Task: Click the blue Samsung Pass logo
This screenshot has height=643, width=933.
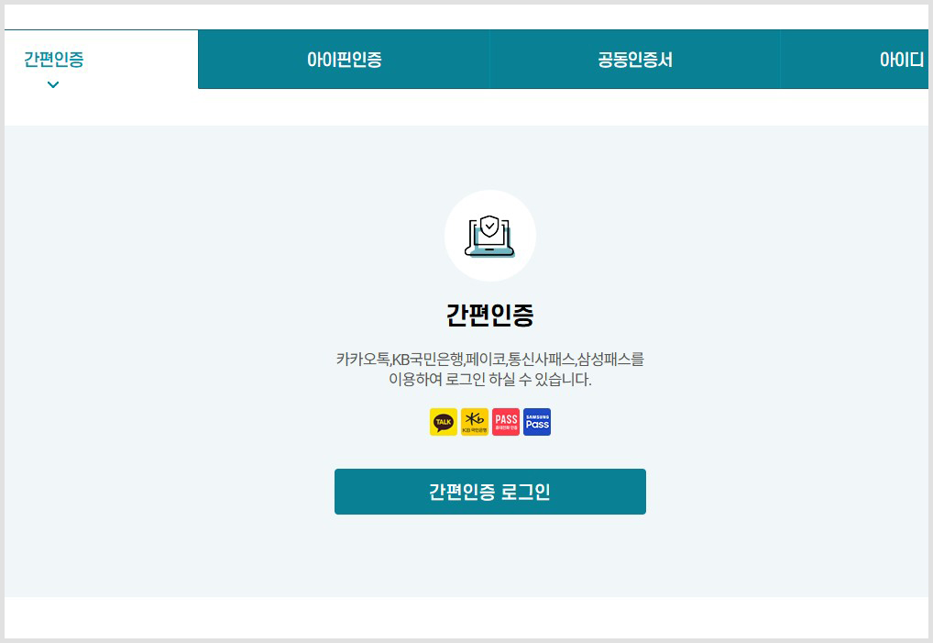Action: point(536,421)
